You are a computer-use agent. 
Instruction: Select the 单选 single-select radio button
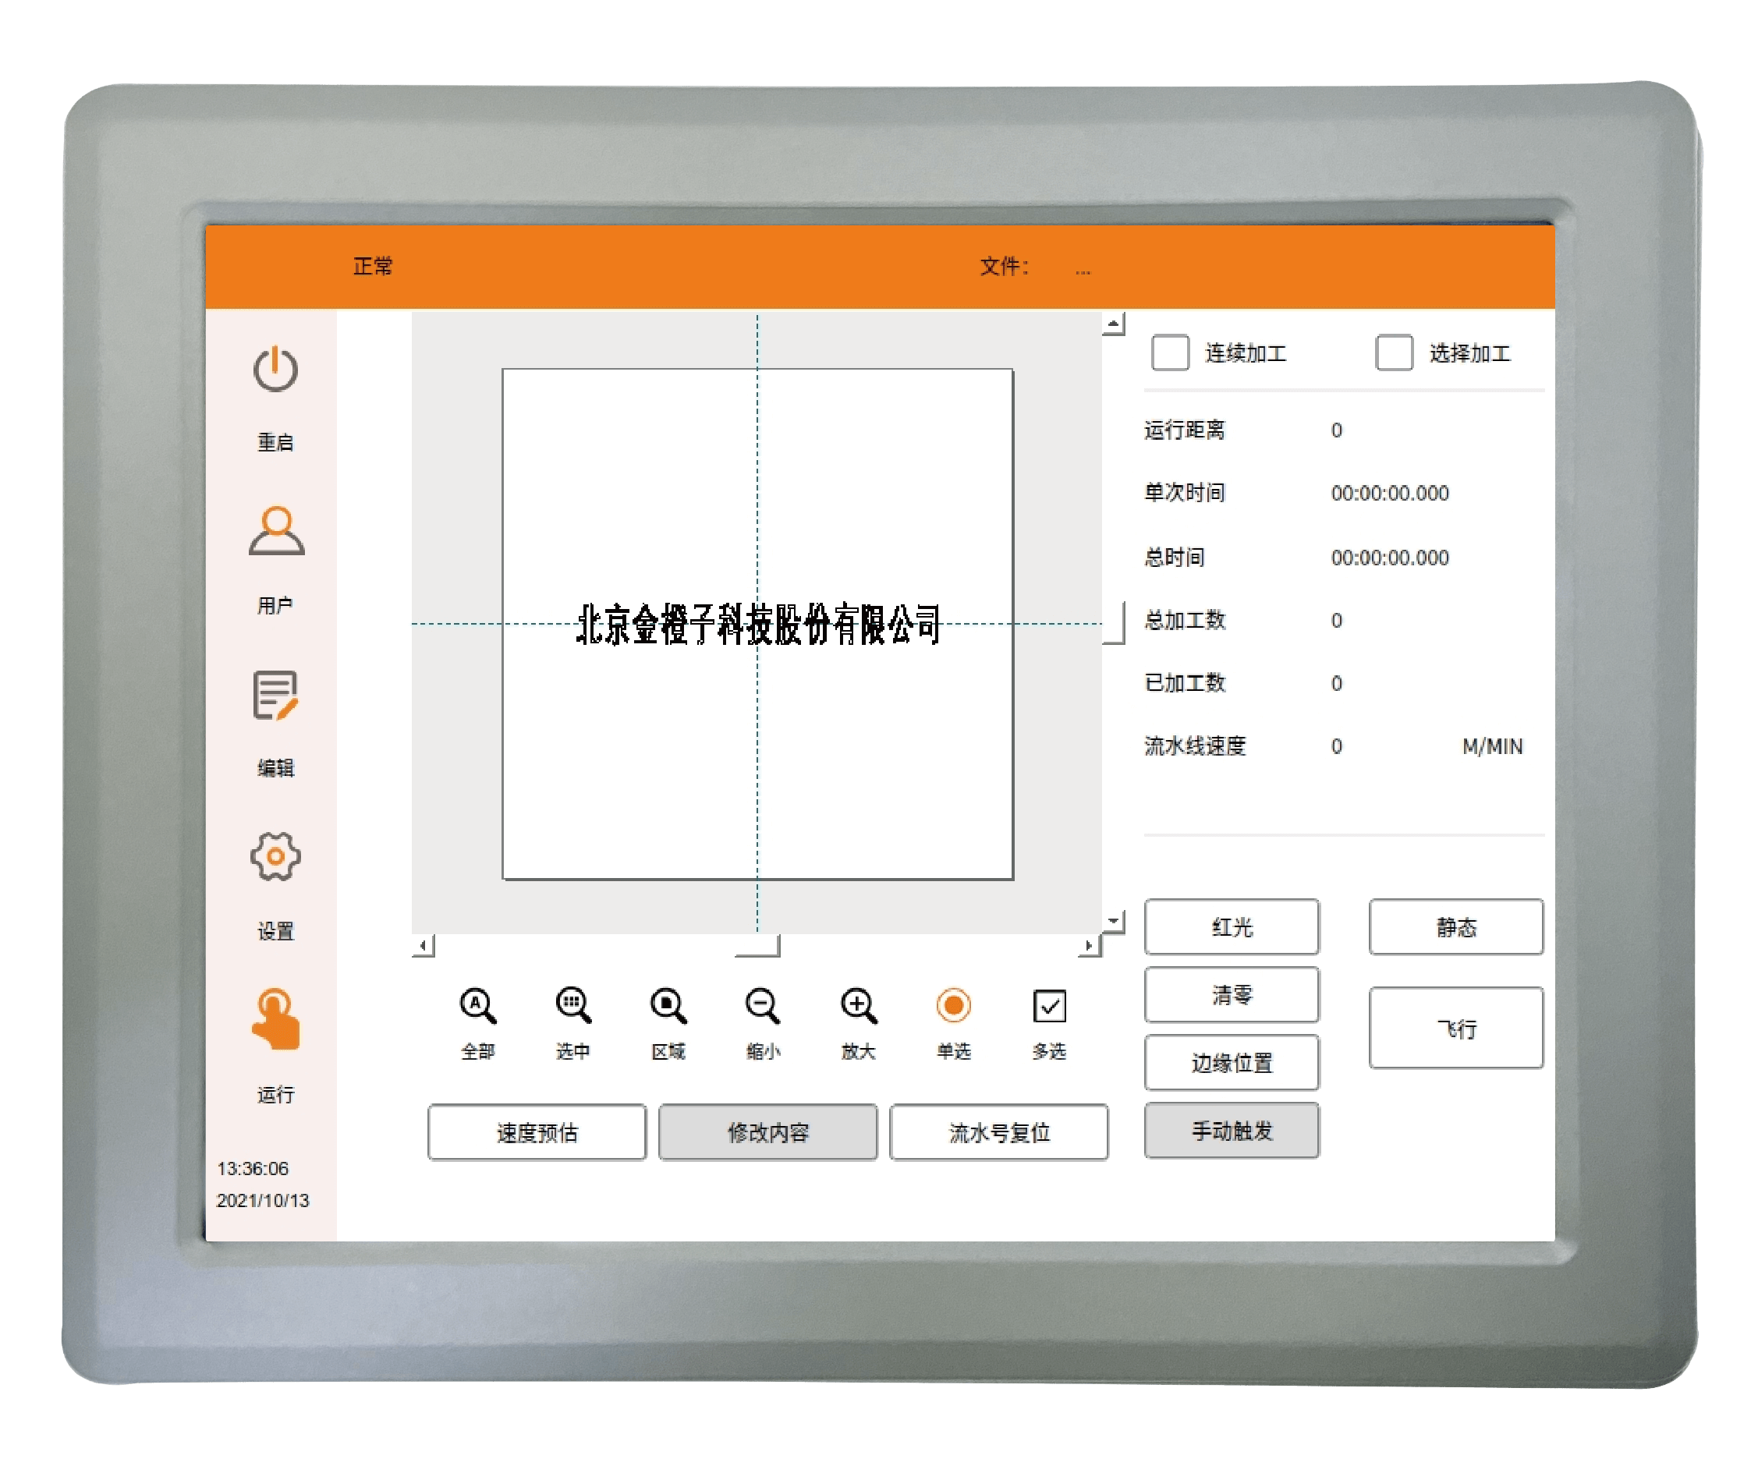[x=954, y=1006]
